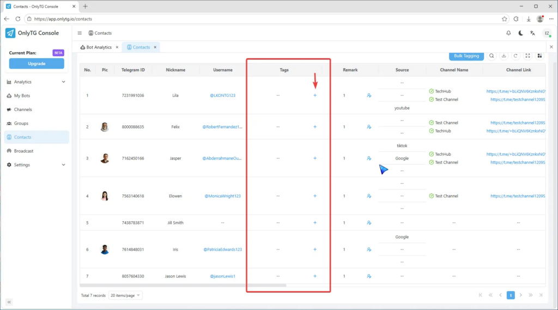This screenshot has height=310, width=558.
Task: Collapse sidebar using bottom-left double chevron
Action: coord(9,302)
